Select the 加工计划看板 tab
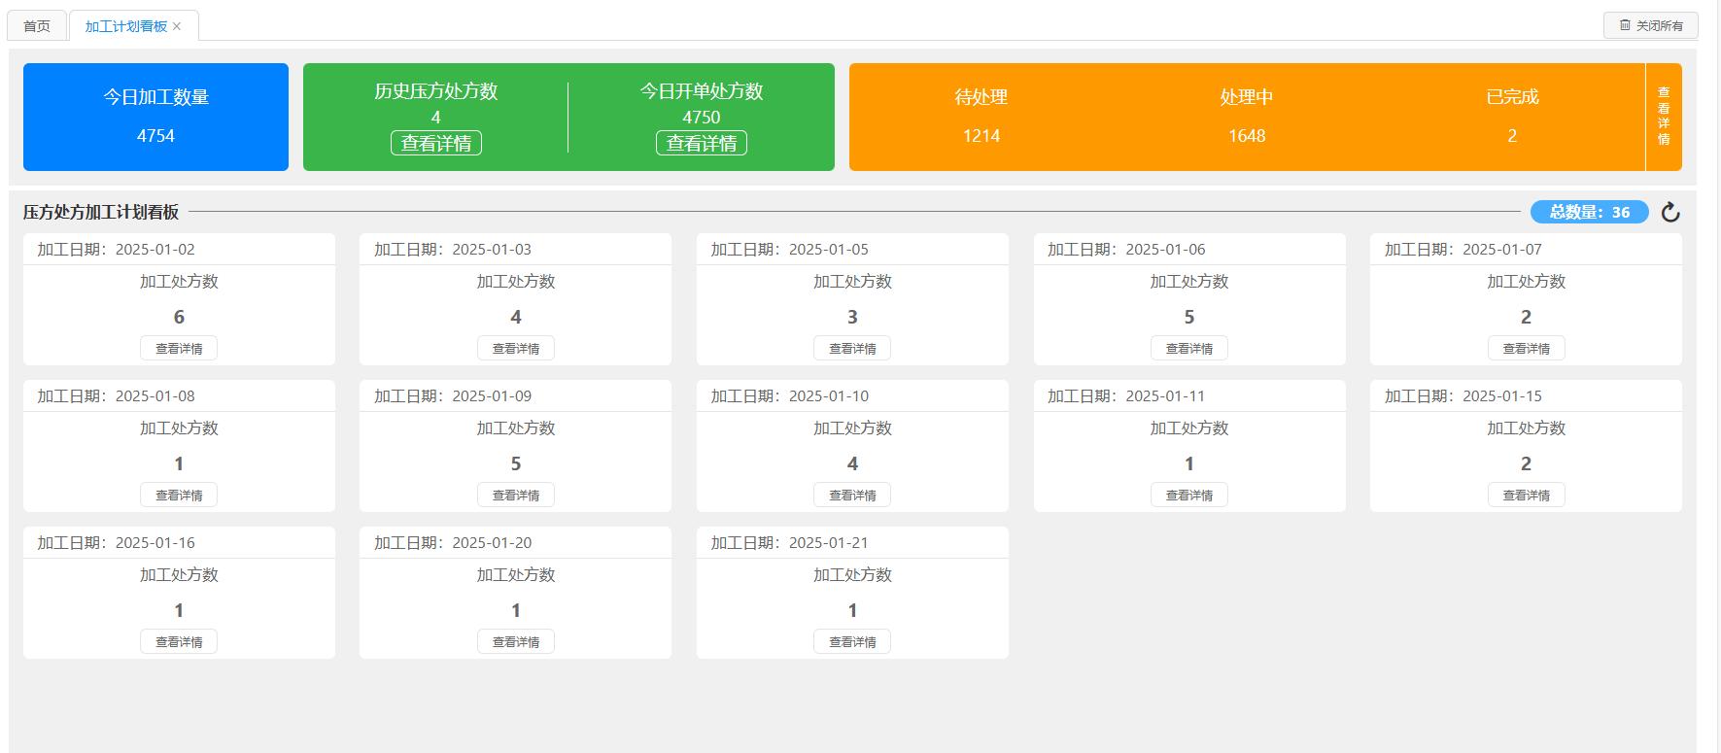This screenshot has height=753, width=1721. coord(126,26)
